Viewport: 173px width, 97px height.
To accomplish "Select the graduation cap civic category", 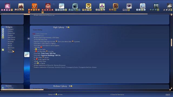I will pos(129,6).
